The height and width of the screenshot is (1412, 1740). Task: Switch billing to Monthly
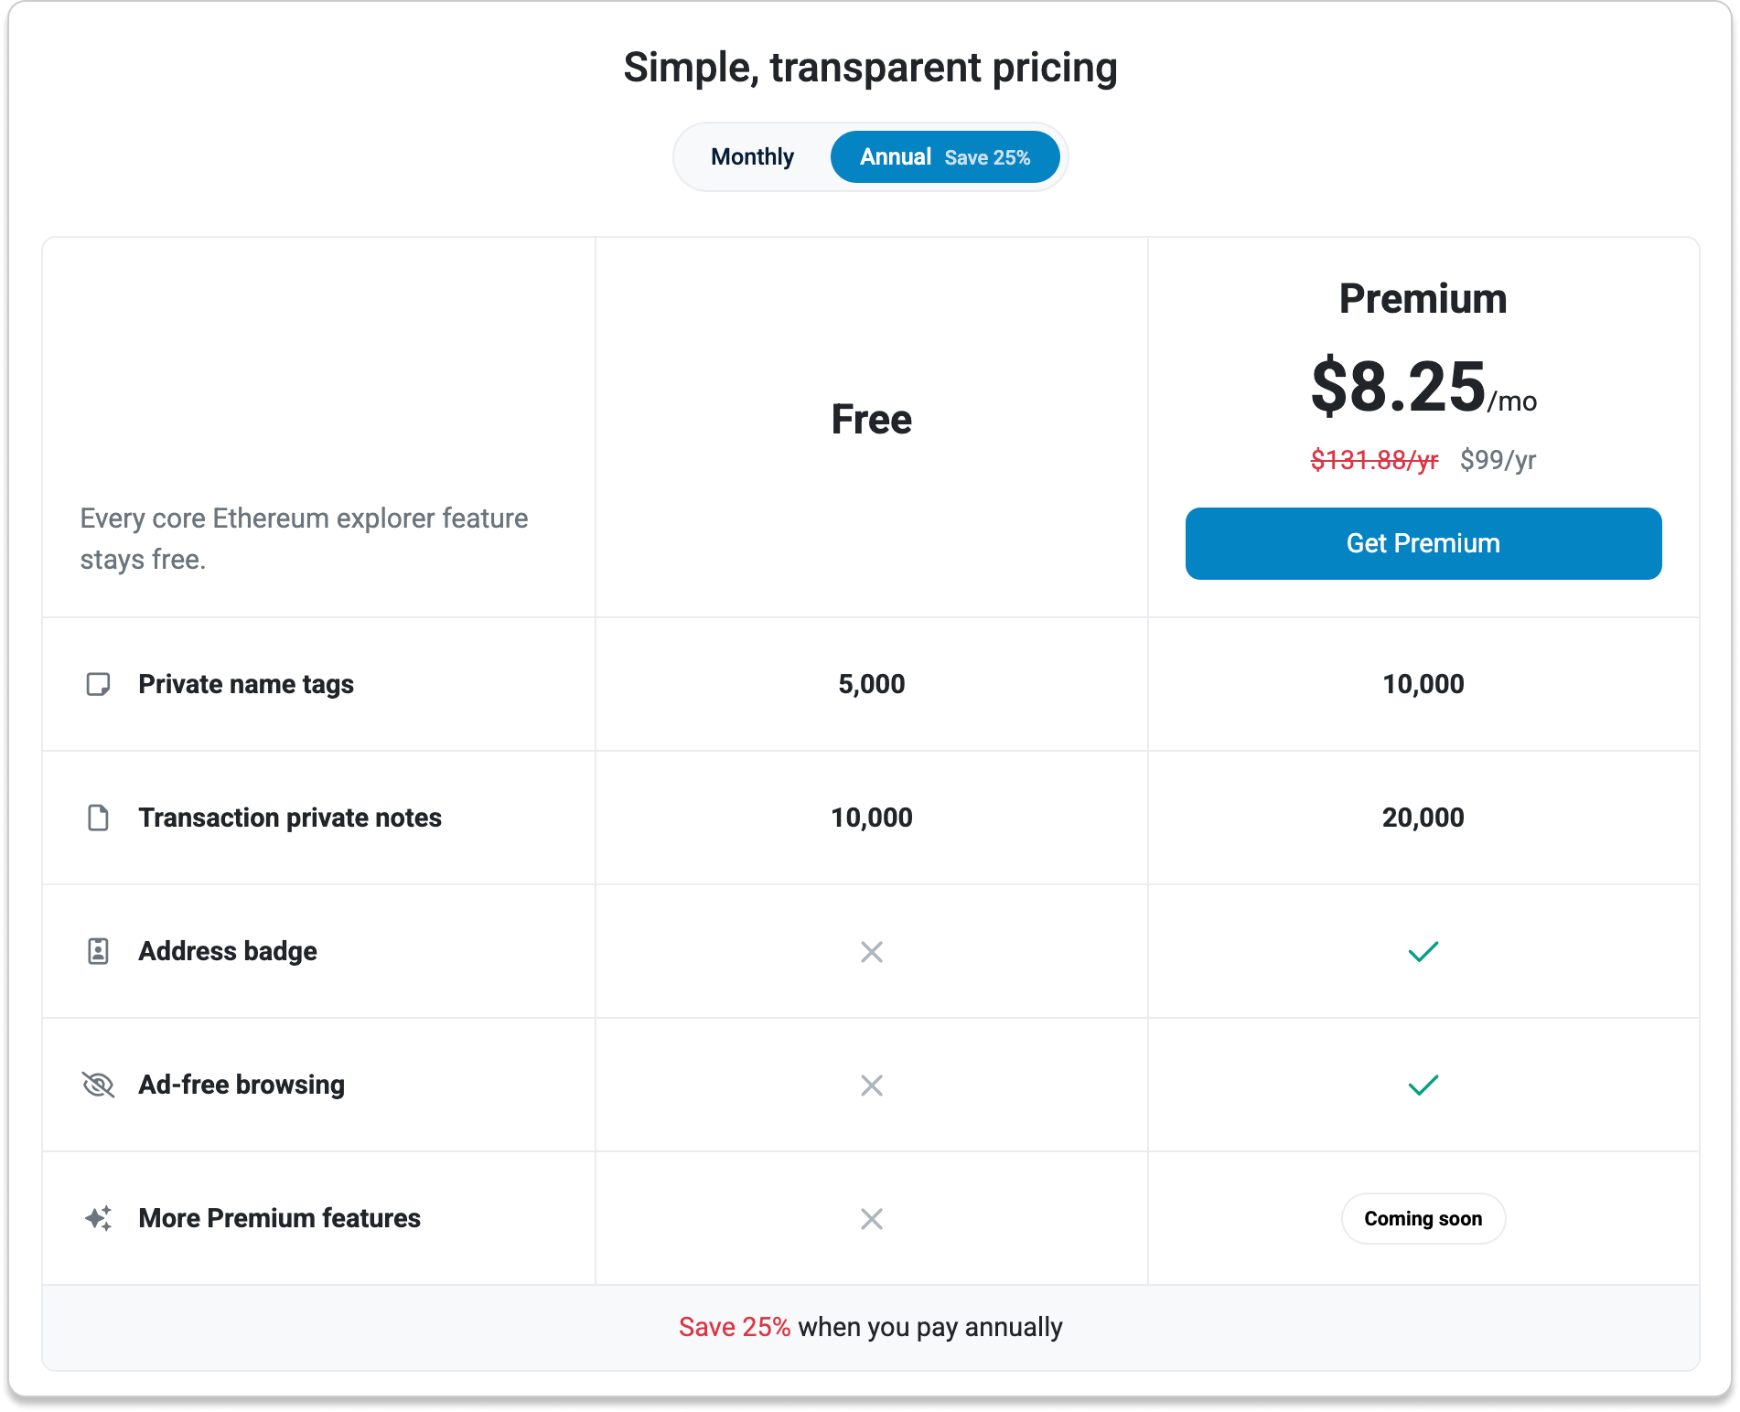tap(752, 157)
